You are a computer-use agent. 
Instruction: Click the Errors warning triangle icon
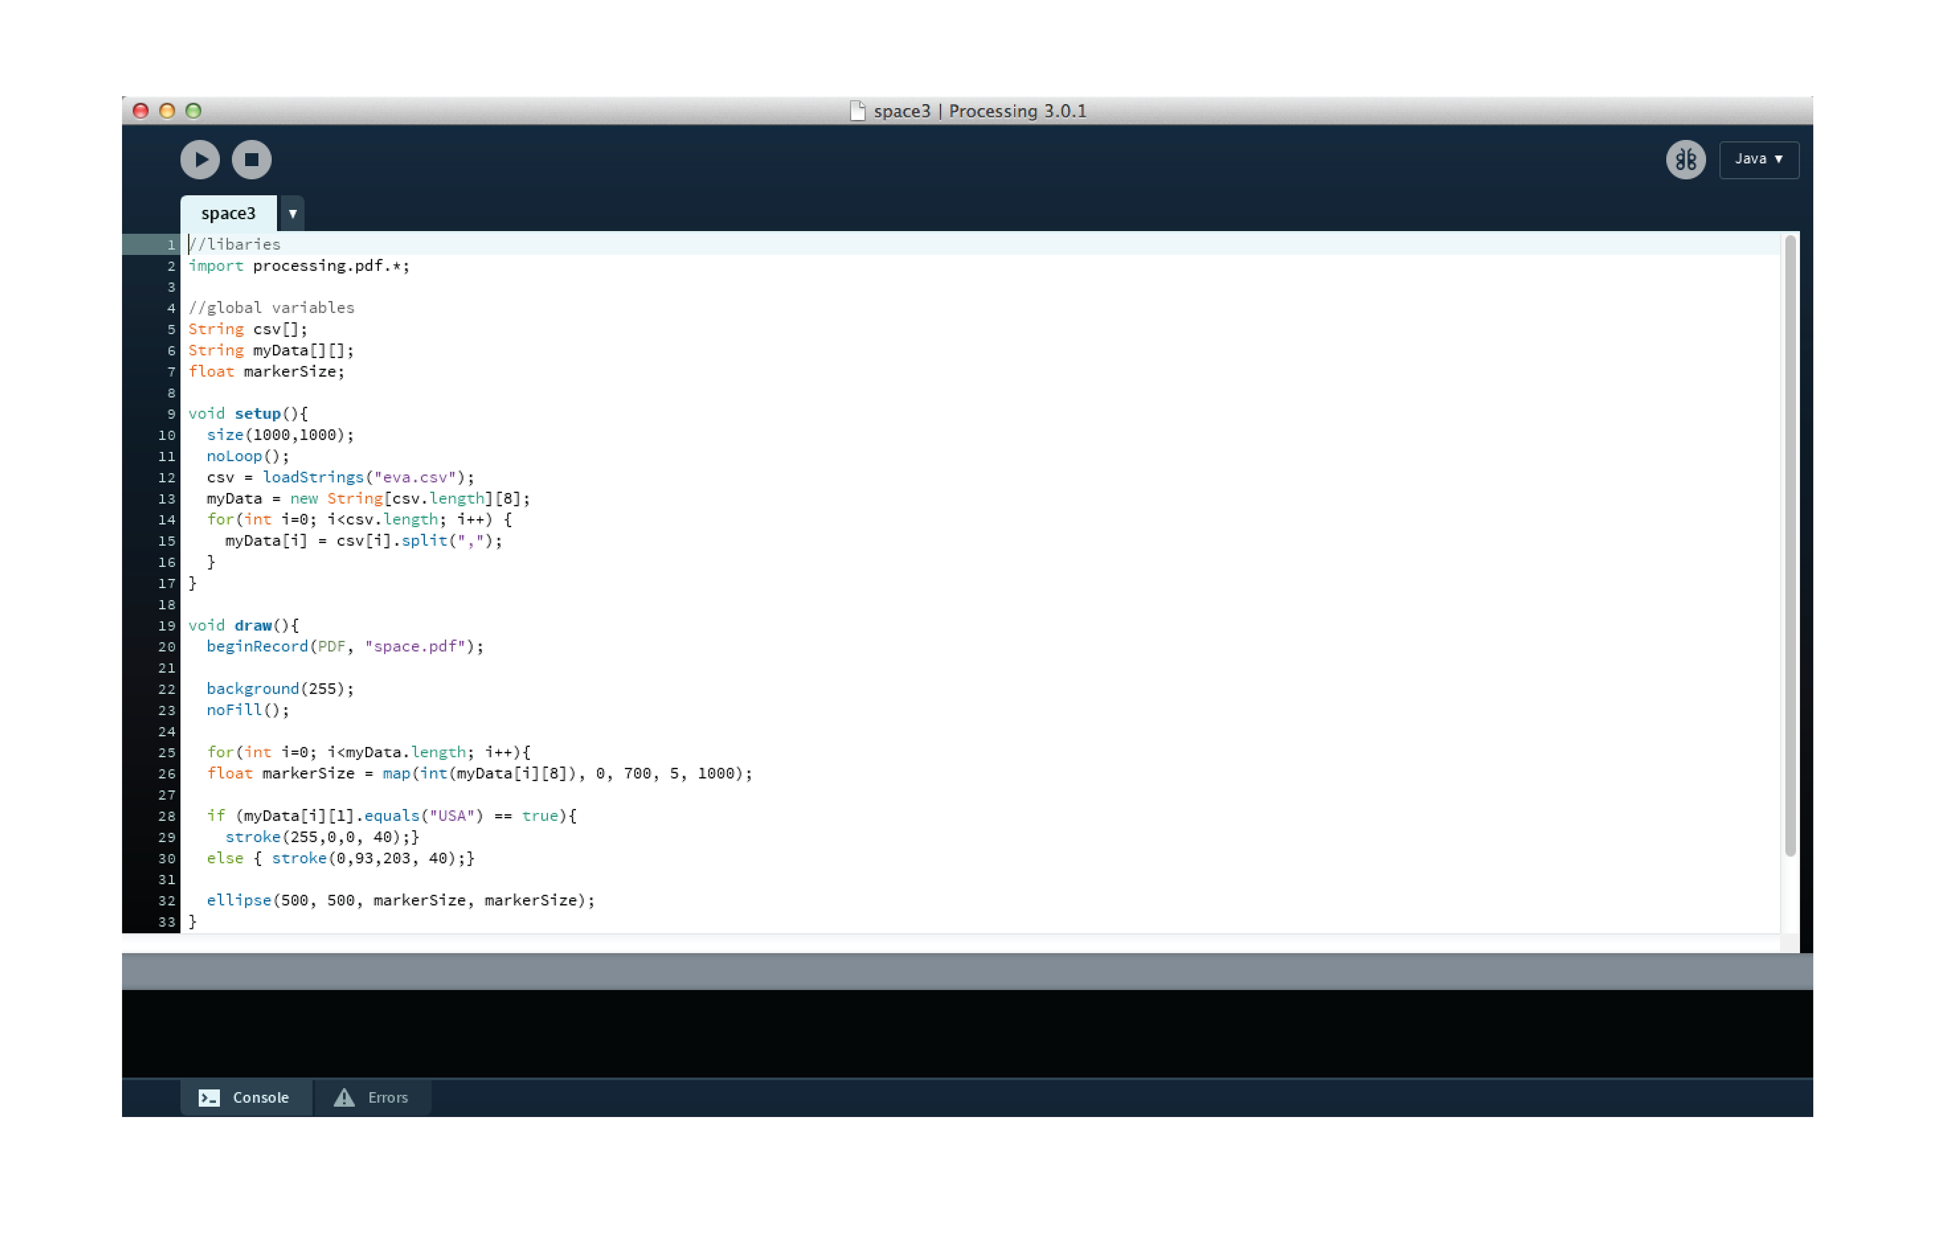pyautogui.click(x=344, y=1097)
